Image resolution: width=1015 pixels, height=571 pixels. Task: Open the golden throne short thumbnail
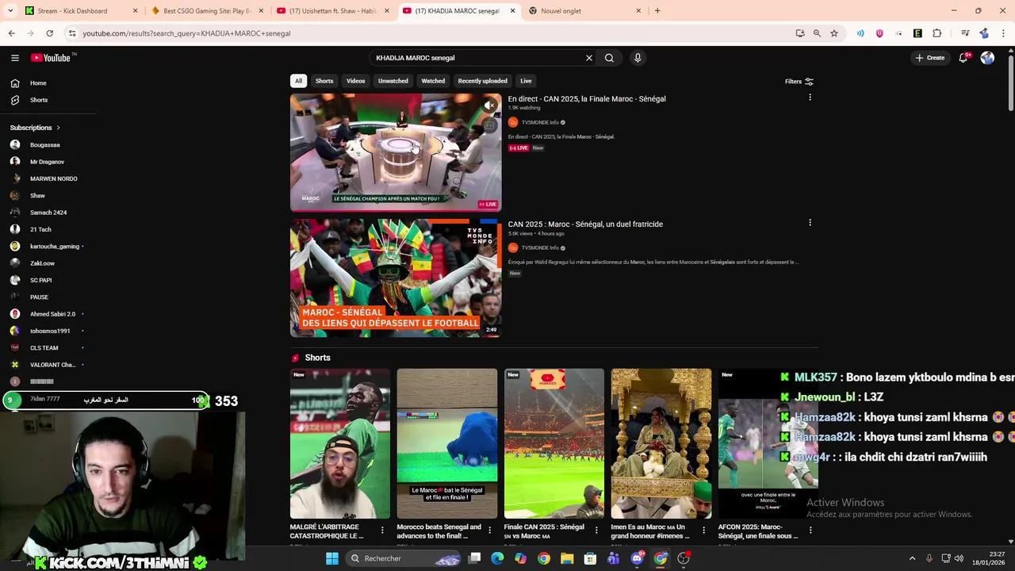tap(661, 443)
